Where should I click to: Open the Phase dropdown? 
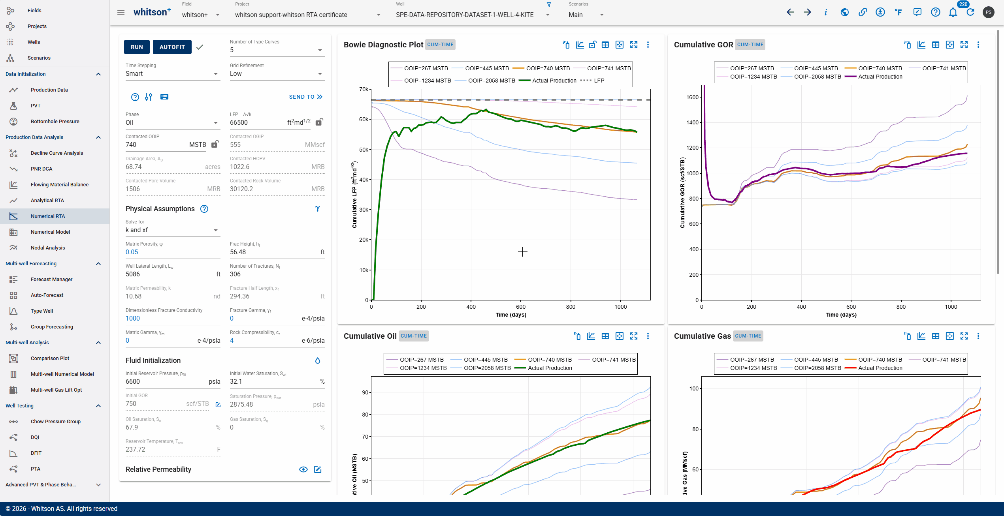173,123
